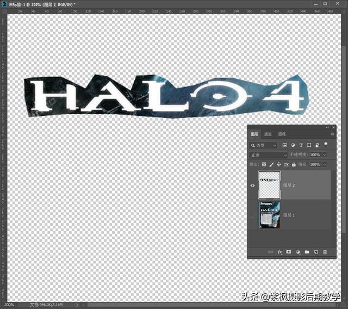Close the document window
348x309 pixels.
point(338,4)
